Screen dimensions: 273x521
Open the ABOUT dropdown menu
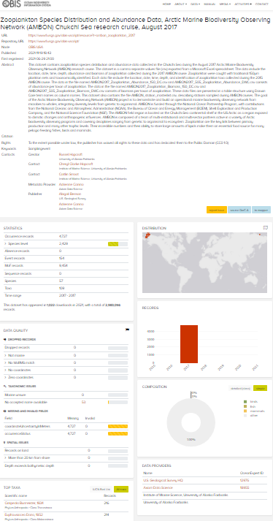click(x=181, y=4)
